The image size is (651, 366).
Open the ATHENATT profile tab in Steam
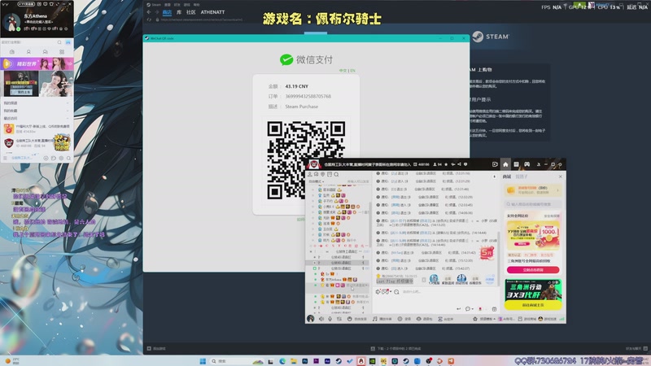(212, 12)
